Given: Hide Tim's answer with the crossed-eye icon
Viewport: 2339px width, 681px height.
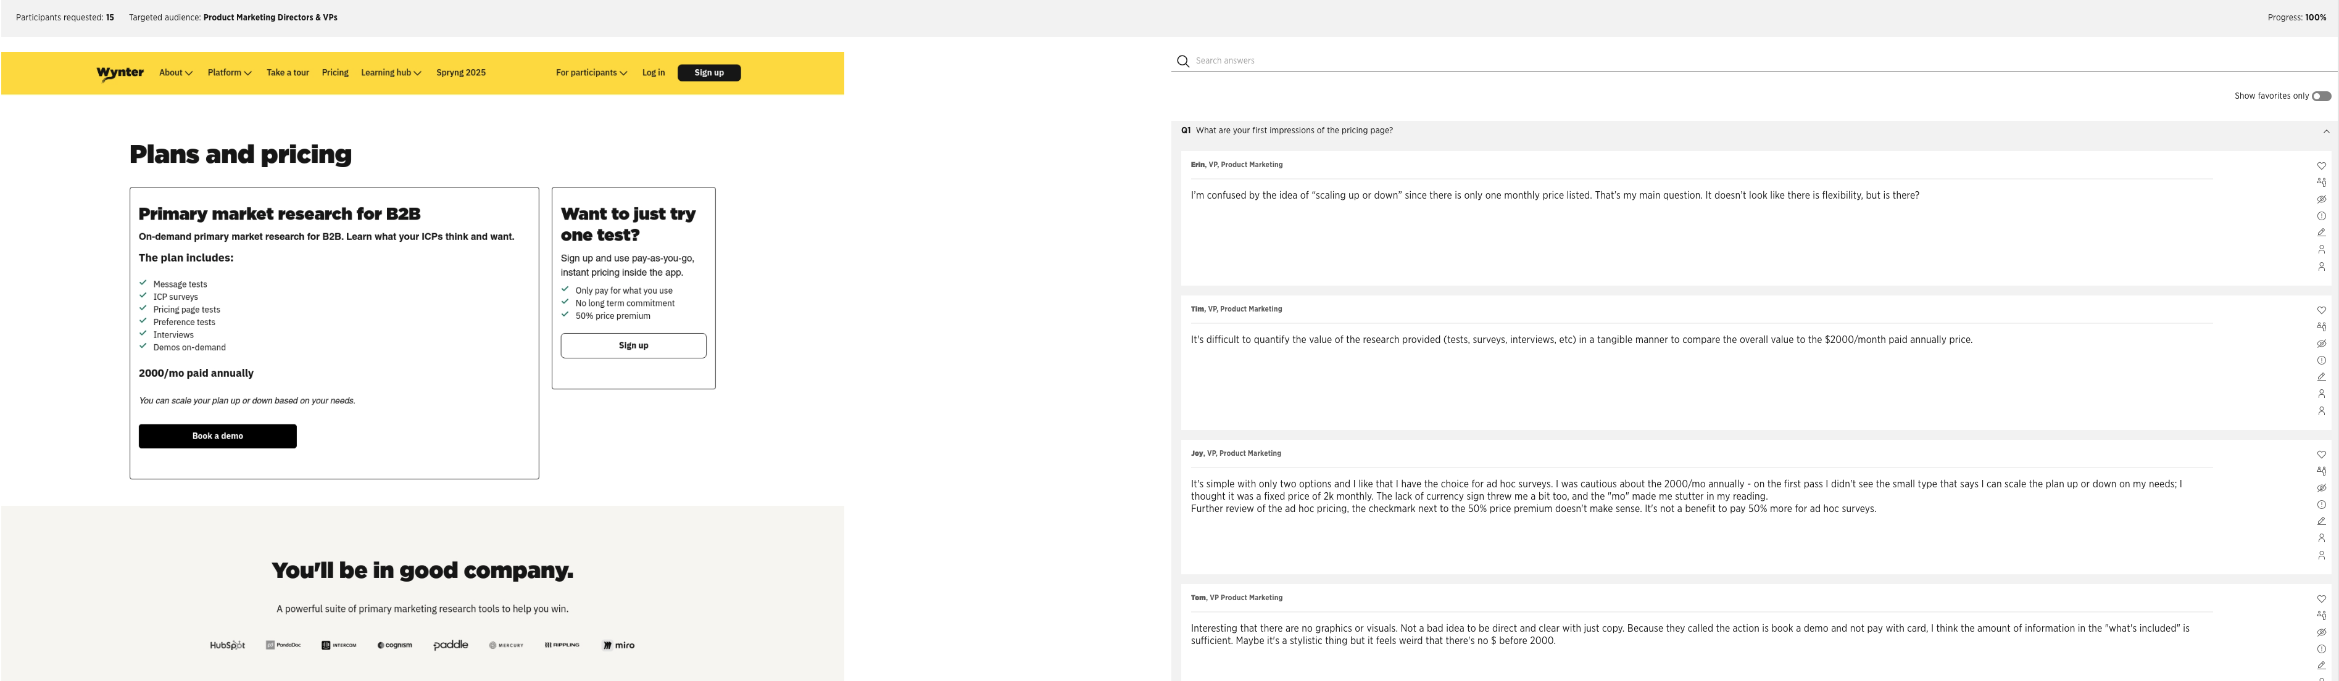Looking at the screenshot, I should (x=2321, y=343).
